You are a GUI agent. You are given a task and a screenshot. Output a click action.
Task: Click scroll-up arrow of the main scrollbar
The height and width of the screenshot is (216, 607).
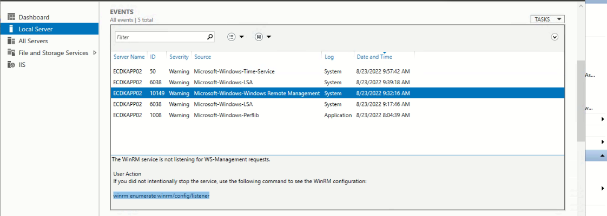click(580, 6)
